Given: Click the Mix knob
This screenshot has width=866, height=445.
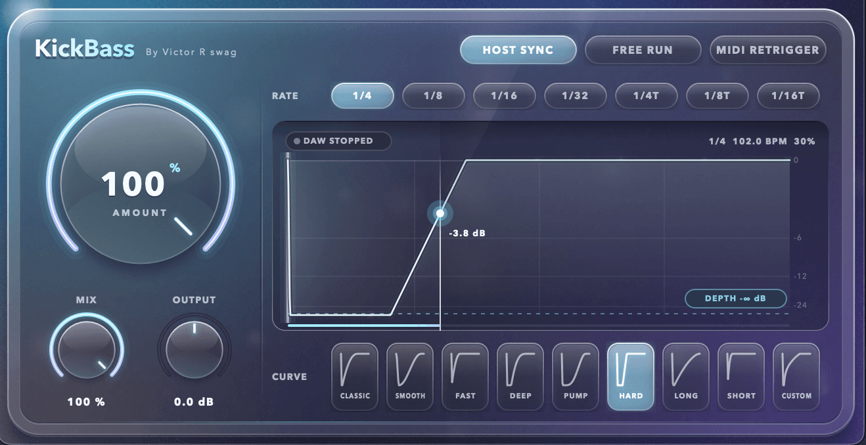Looking at the screenshot, I should [x=86, y=350].
